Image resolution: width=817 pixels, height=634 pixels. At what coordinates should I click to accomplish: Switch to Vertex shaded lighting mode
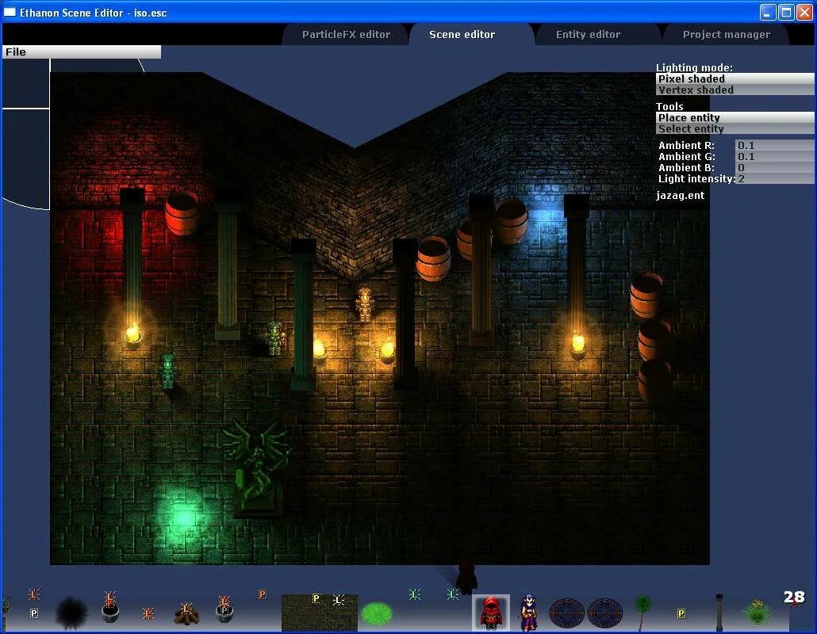click(x=735, y=90)
